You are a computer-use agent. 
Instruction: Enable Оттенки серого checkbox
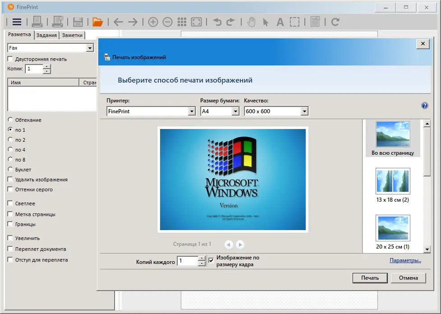pyautogui.click(x=10, y=189)
